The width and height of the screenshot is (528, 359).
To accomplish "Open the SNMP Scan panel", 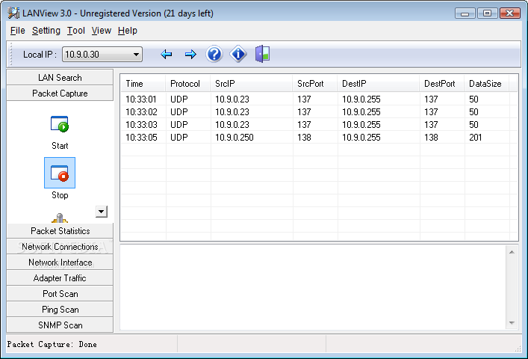I will (60, 325).
